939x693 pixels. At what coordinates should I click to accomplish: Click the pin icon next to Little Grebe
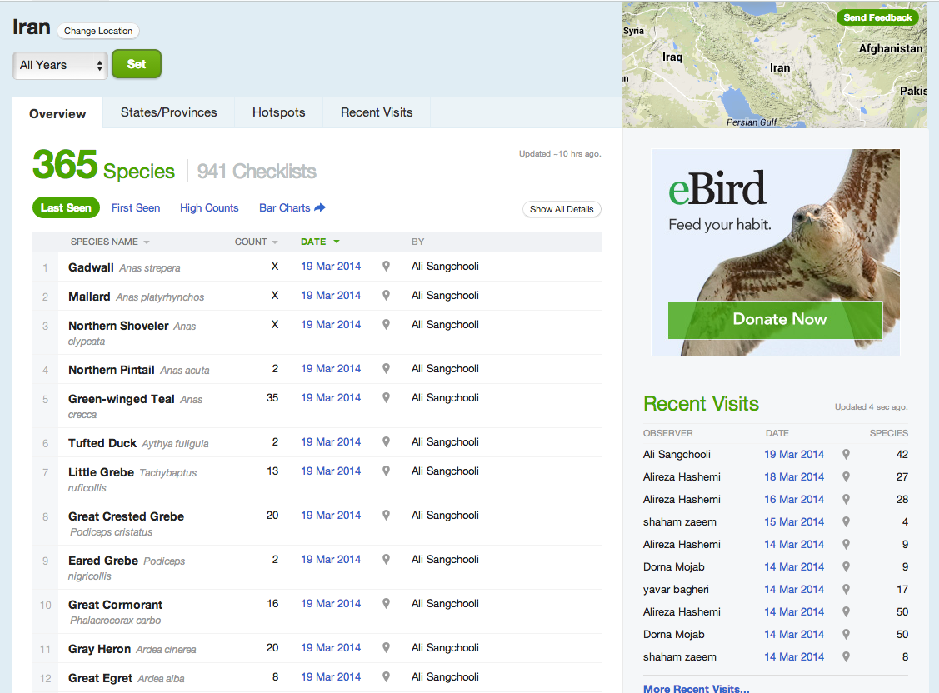385,471
